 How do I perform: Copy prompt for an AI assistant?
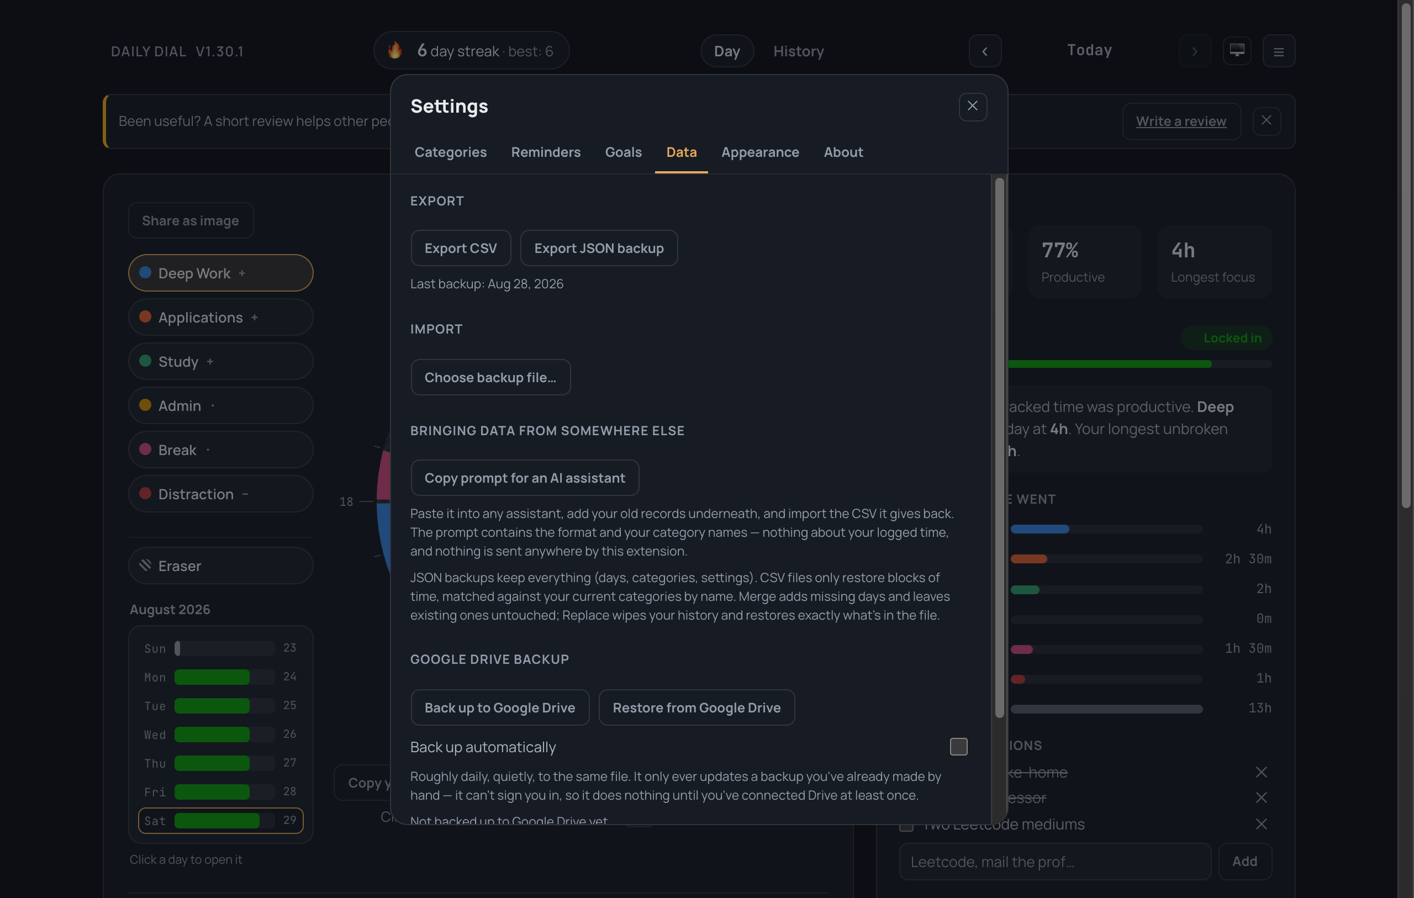pos(524,478)
